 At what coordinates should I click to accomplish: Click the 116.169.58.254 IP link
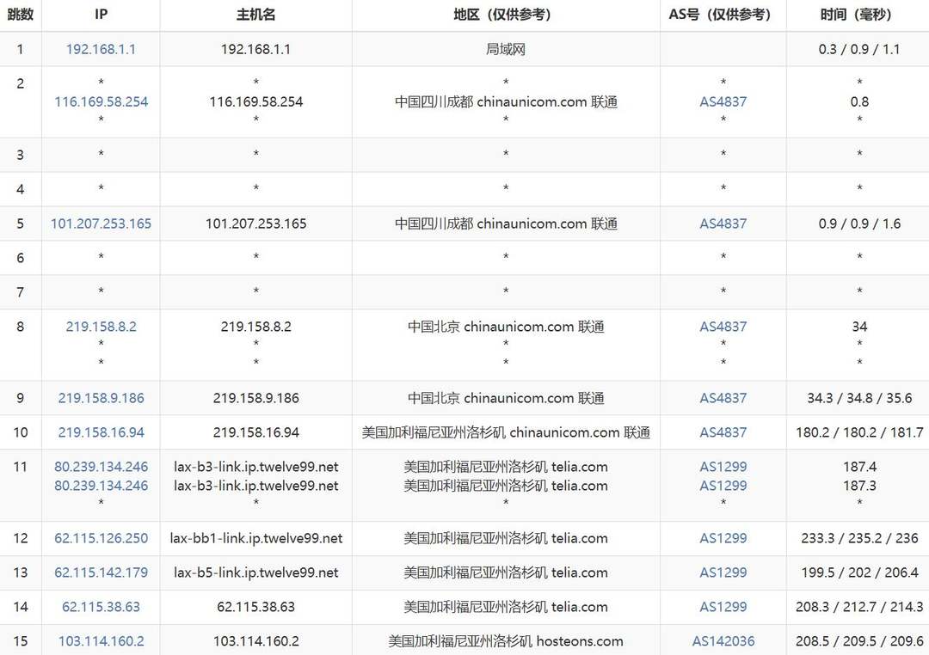tap(101, 101)
